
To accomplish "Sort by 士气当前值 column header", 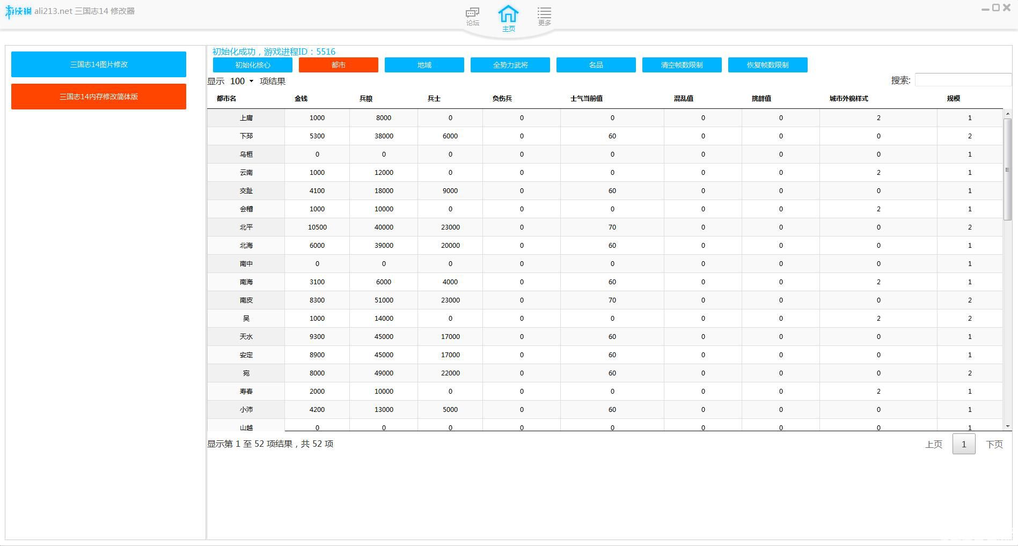I will [587, 99].
